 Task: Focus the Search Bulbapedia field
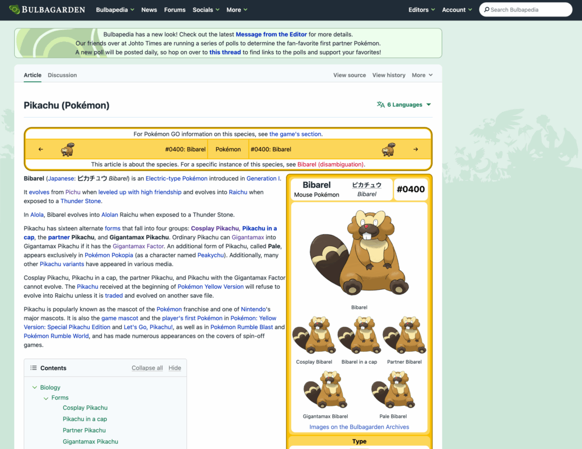(x=526, y=10)
